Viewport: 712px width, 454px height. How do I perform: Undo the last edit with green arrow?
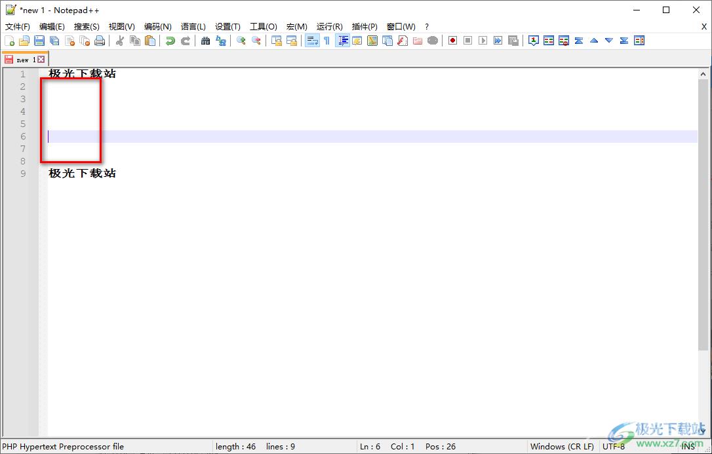[170, 41]
